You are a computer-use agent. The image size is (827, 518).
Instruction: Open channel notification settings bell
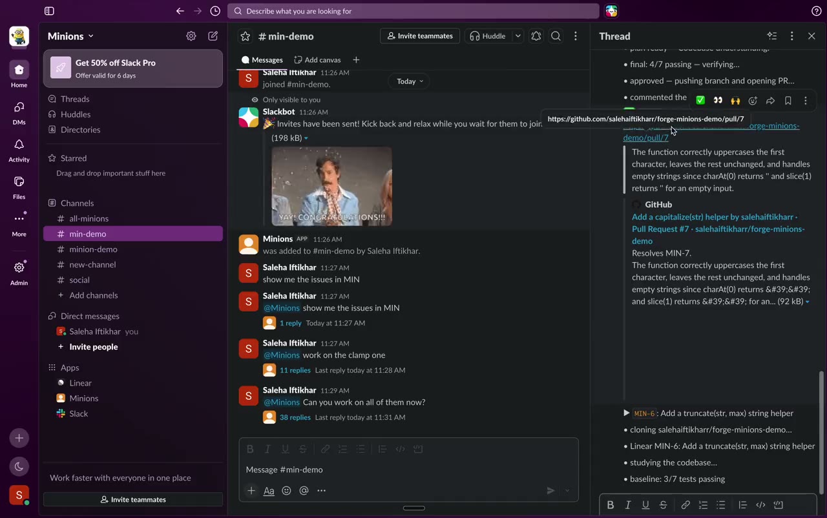[536, 36]
